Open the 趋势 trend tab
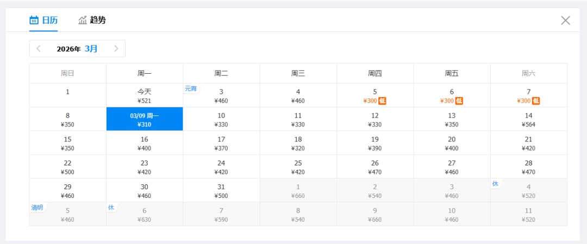The image size is (587, 244). 92,21
